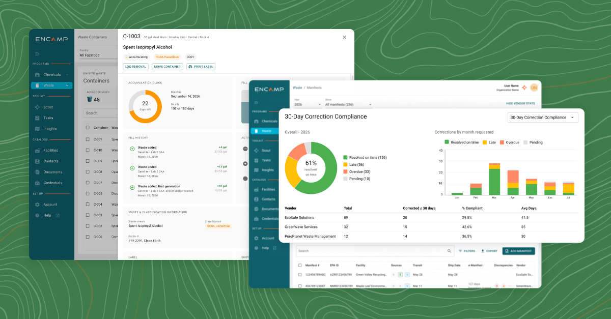Open Help in the Manifests window sidebar

tap(266, 248)
